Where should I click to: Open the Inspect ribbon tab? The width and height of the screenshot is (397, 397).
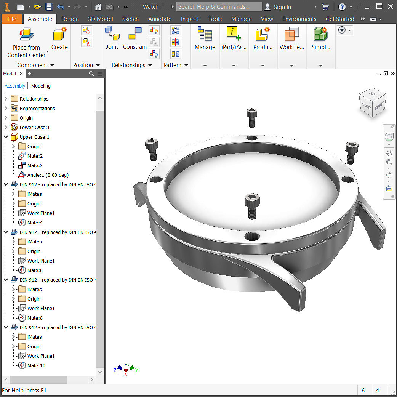point(190,19)
